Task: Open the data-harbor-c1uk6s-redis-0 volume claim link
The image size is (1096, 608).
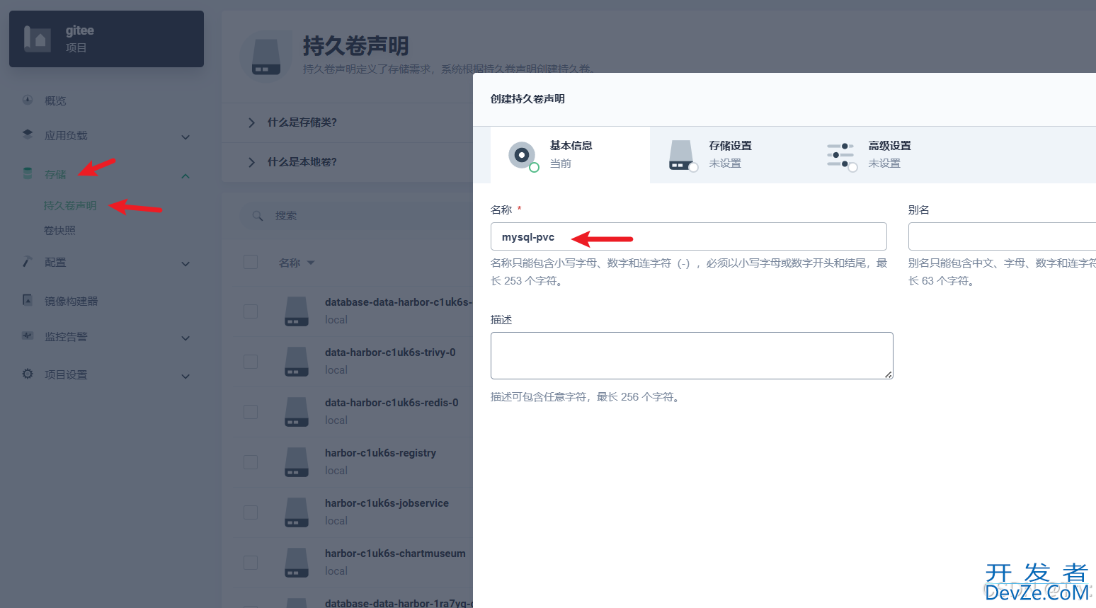Action: (x=392, y=402)
